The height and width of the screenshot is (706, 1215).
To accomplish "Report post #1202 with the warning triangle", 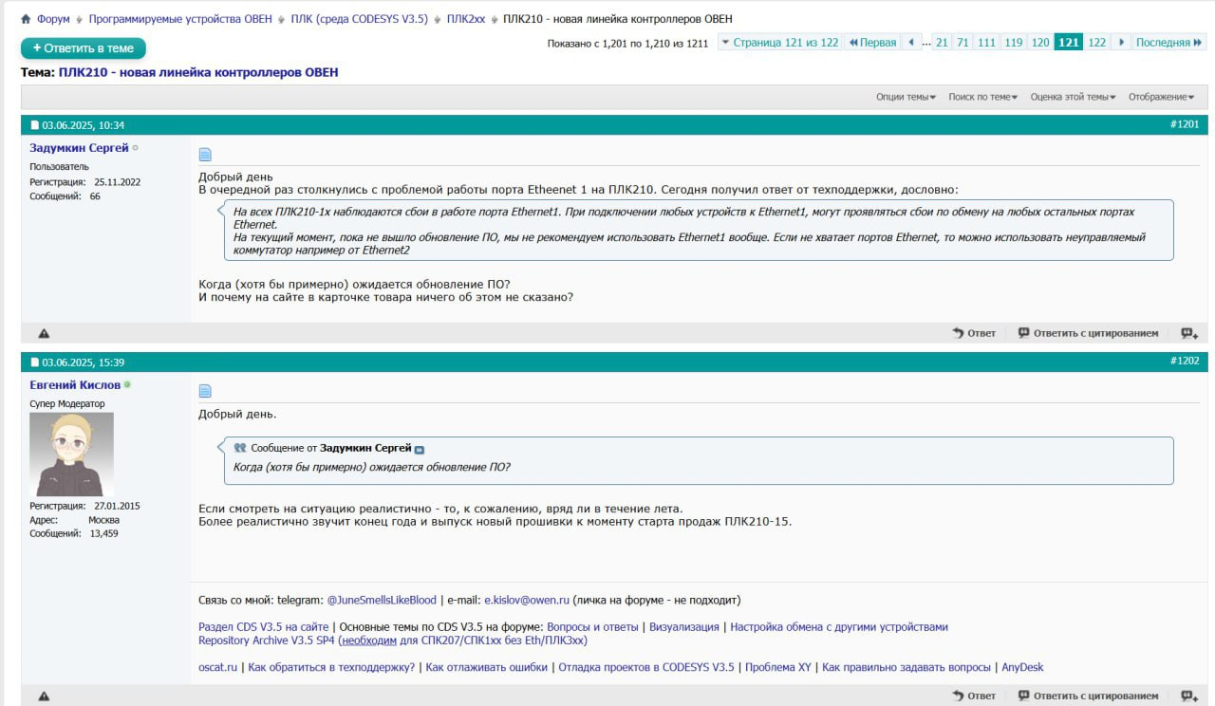I will tap(44, 696).
